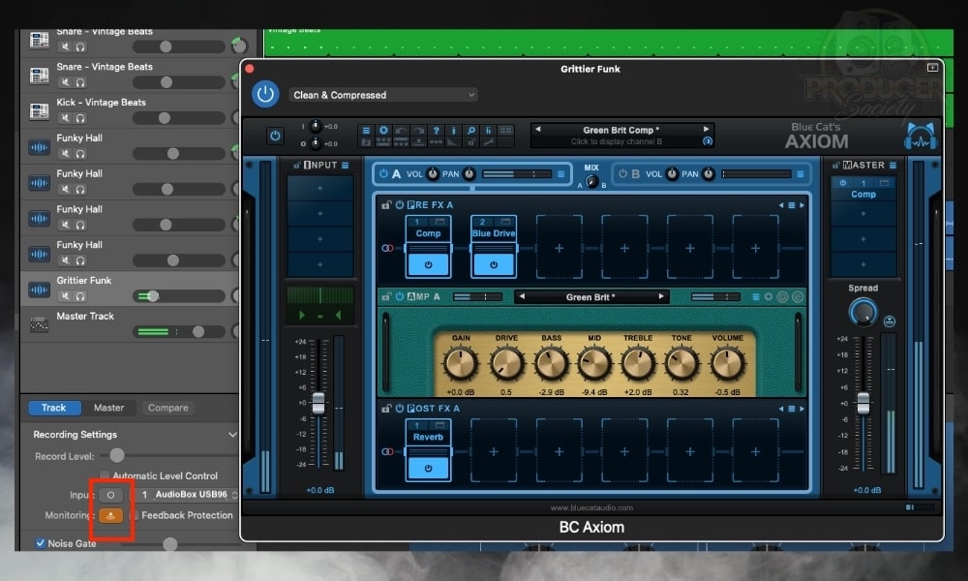Click the undo arrow in Axiom toolbar
968x581 pixels.
coord(402,131)
